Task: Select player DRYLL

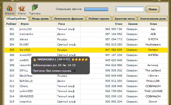Action: 24,71
